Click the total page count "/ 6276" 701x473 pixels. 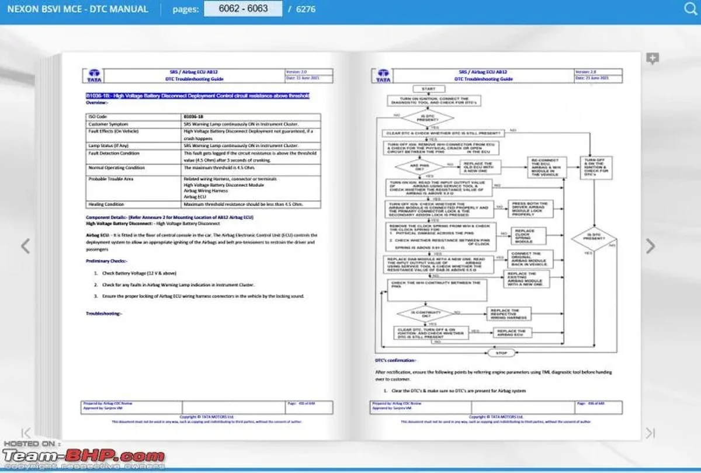pos(301,9)
